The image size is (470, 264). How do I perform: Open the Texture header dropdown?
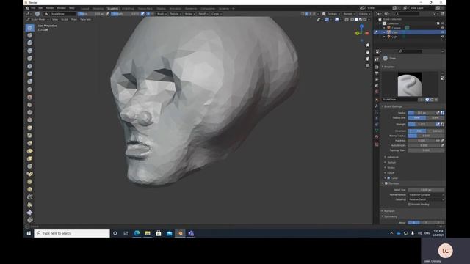175,14
